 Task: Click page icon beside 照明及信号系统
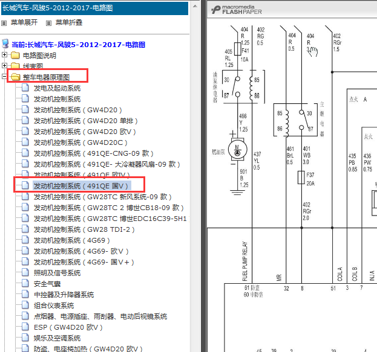[25, 272]
